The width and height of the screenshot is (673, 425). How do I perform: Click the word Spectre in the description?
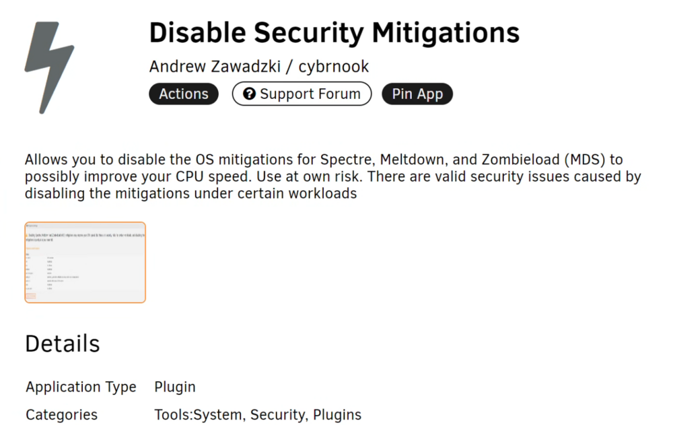point(347,160)
